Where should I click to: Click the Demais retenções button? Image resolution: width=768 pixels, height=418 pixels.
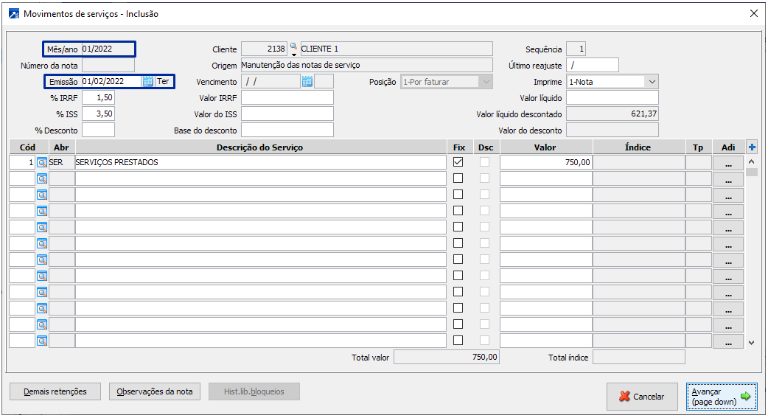[55, 391]
